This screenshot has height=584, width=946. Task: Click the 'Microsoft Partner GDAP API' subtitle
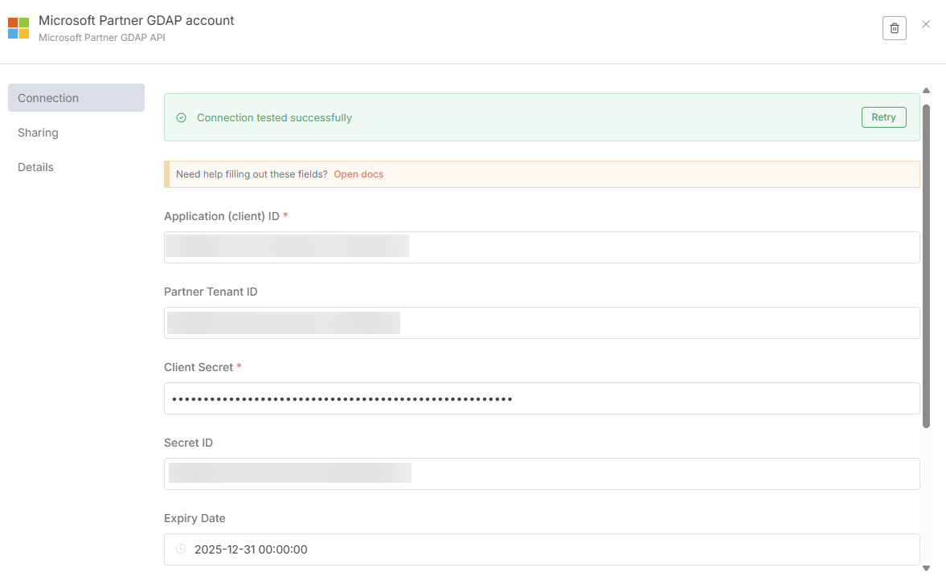[x=102, y=38]
